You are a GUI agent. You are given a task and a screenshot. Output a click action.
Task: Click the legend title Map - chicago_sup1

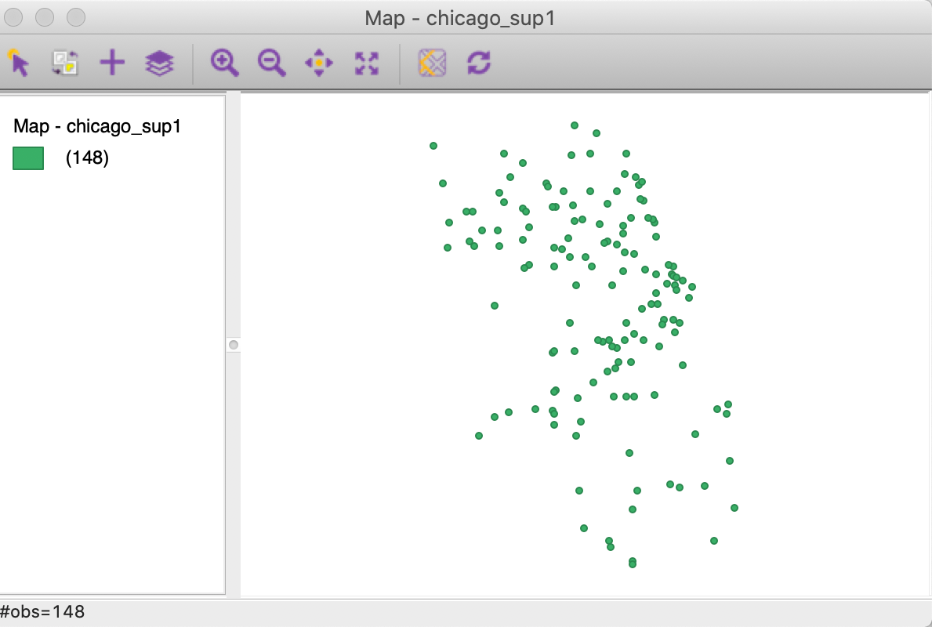pos(97,126)
